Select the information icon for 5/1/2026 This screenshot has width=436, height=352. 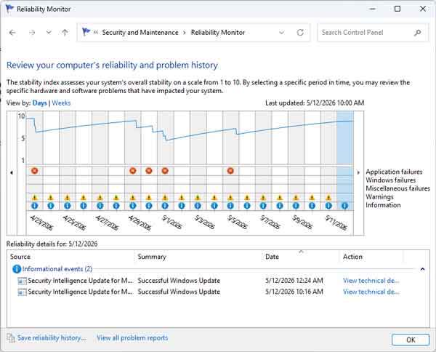(x=165, y=206)
